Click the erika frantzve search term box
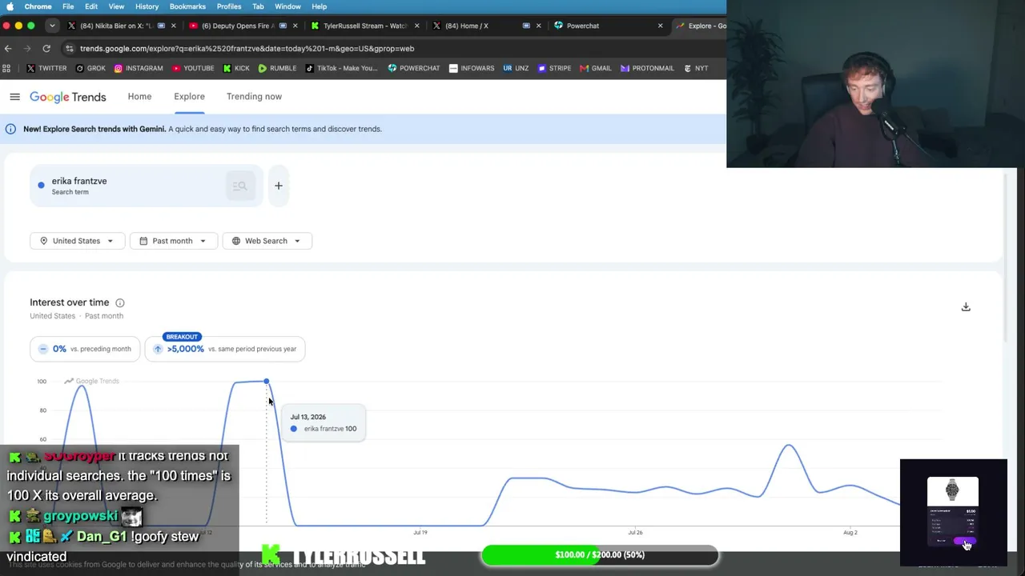The image size is (1025, 576). click(x=146, y=186)
